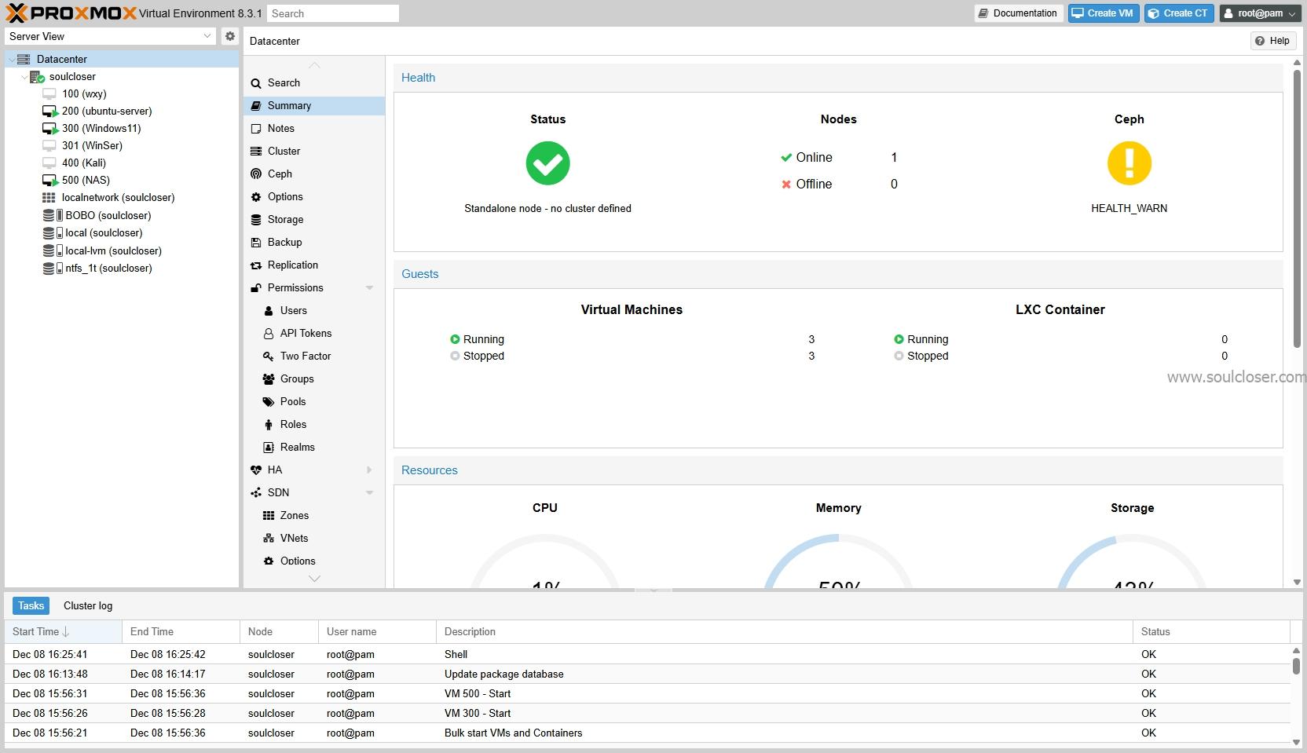Sort tasks by Description column header
This screenshot has width=1307, height=753.
pyautogui.click(x=784, y=631)
